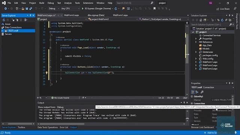Click the Save icon in the toolbar

(27, 9)
